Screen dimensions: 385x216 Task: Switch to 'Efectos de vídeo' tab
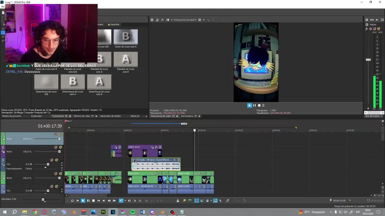pos(82,116)
